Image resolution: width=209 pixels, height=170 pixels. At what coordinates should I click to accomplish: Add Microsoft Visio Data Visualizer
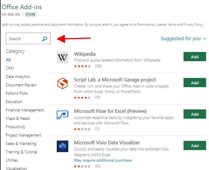tap(195, 145)
